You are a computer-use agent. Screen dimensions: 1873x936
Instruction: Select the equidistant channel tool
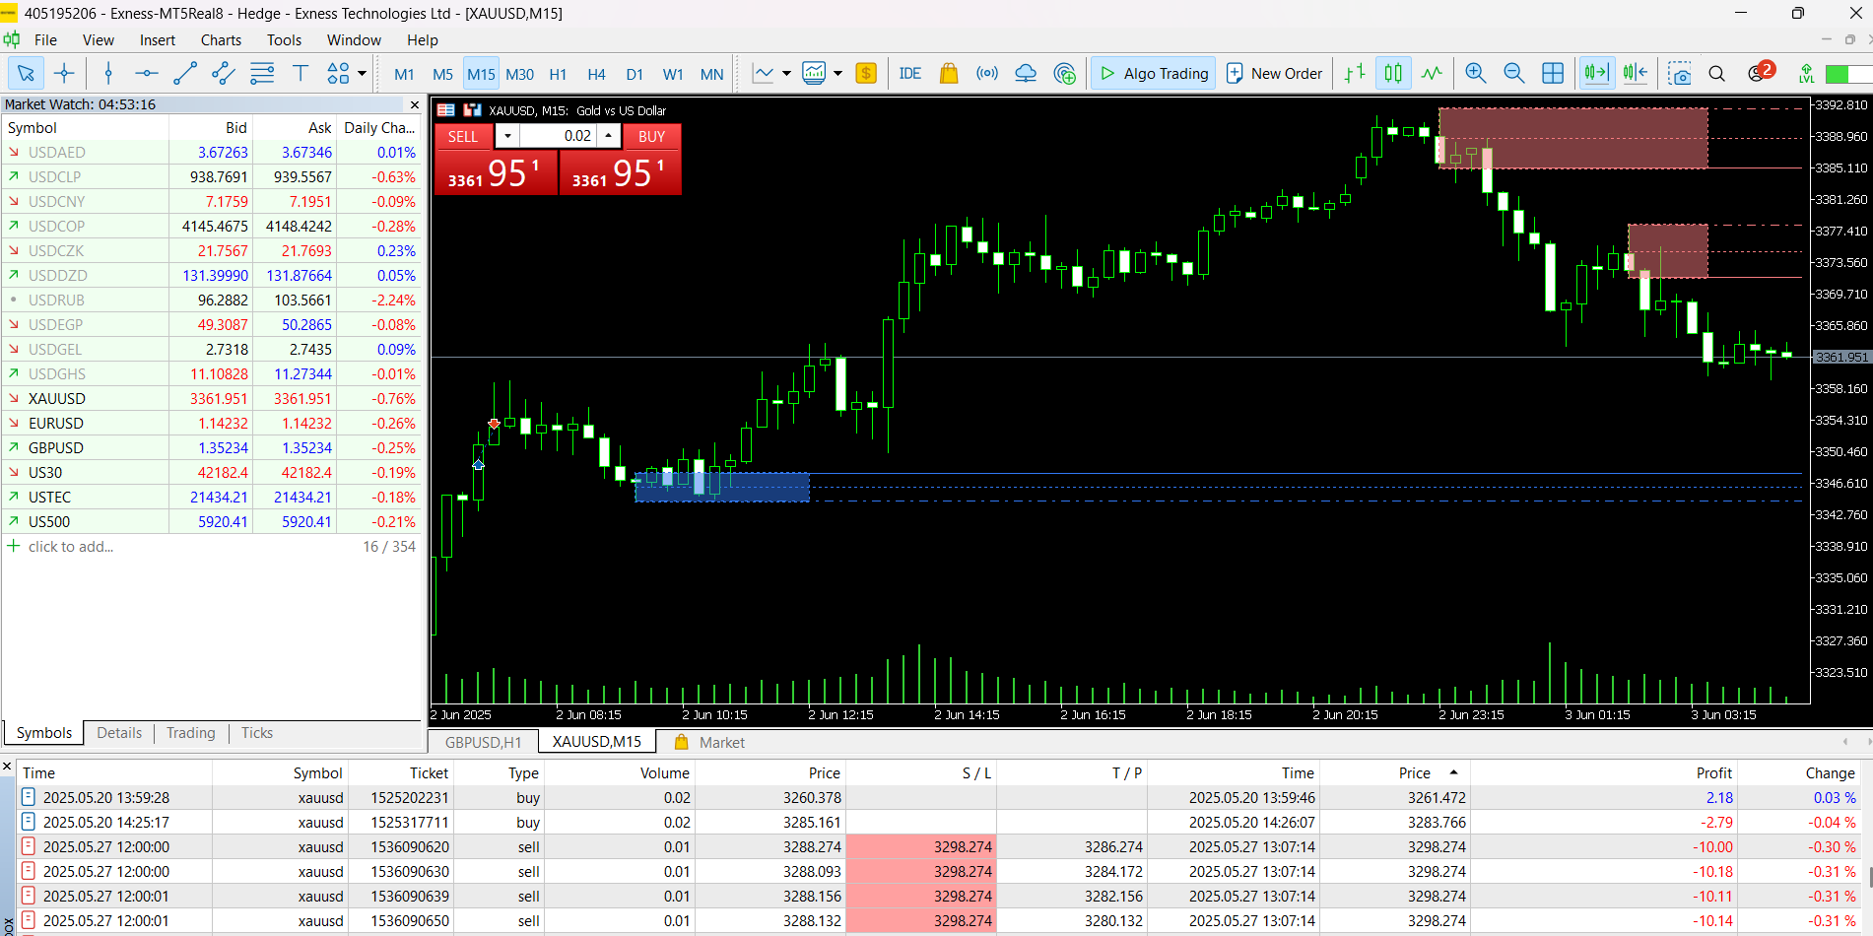tap(224, 74)
